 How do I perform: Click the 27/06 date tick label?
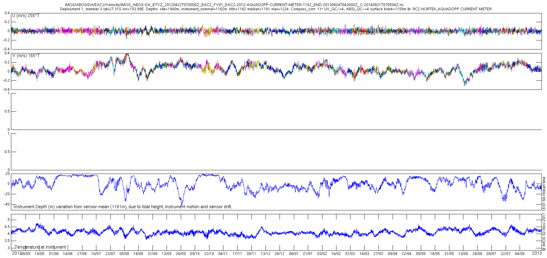pyautogui.click(x=82, y=254)
